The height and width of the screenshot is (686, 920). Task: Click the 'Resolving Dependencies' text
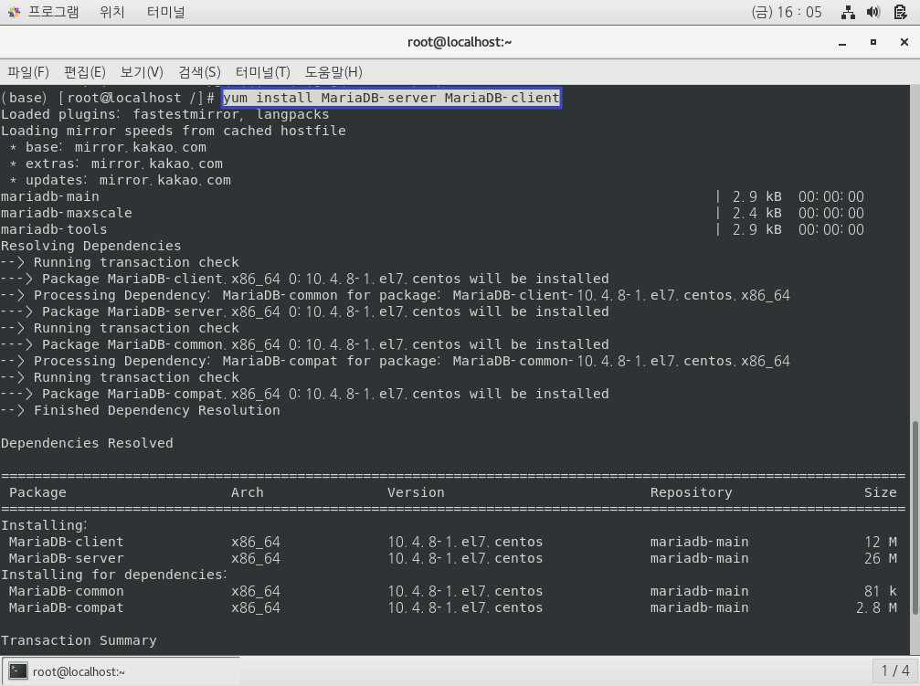tap(91, 246)
